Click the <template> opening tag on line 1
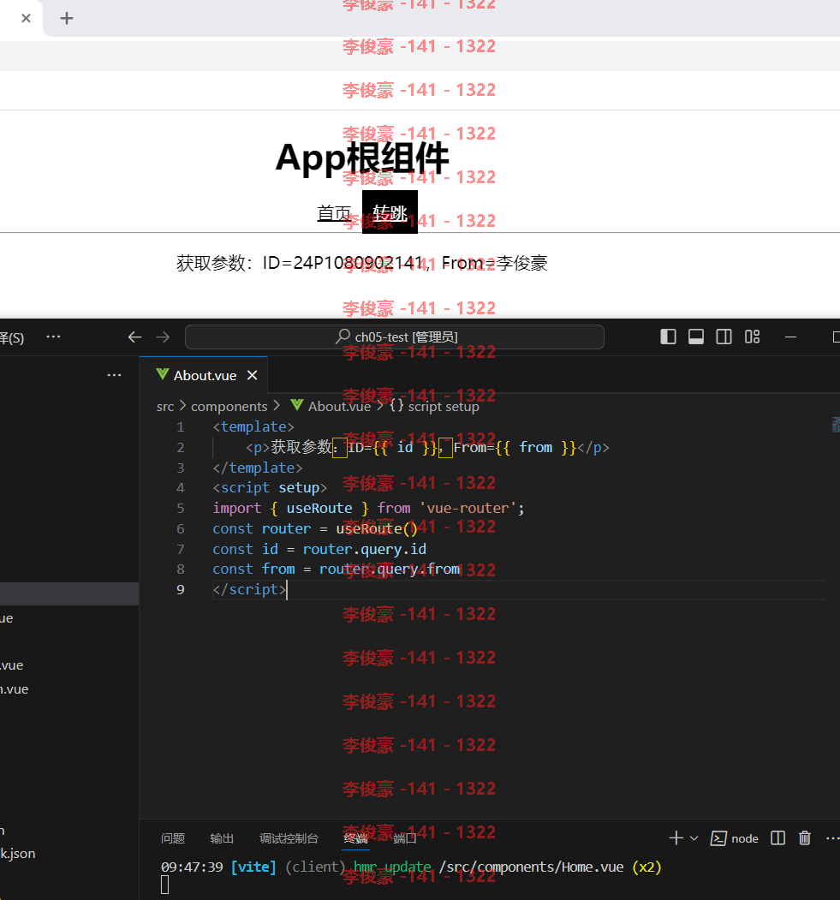Screen dimensions: 840x900 253,426
